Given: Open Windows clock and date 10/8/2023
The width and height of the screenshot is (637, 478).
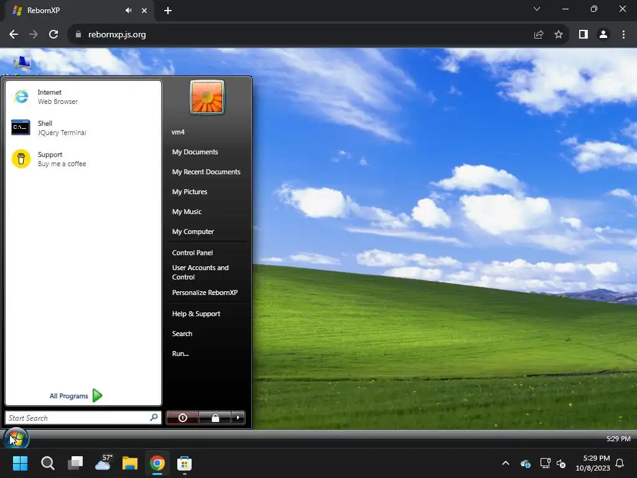Looking at the screenshot, I should [x=592, y=463].
